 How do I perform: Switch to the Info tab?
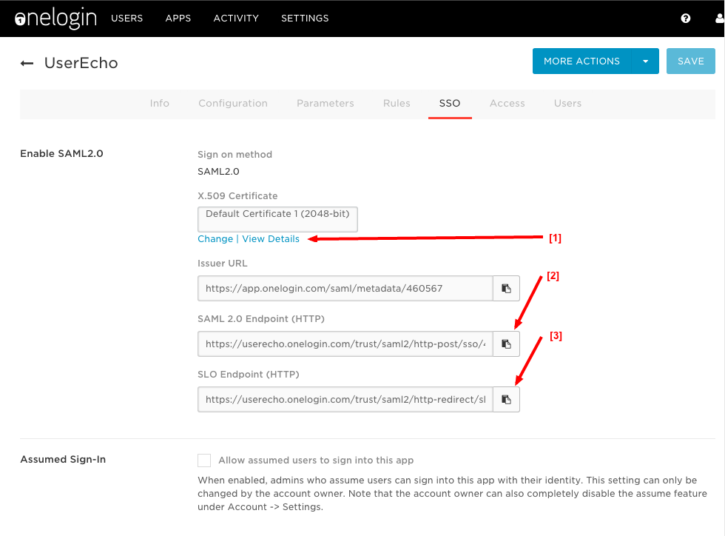[160, 103]
